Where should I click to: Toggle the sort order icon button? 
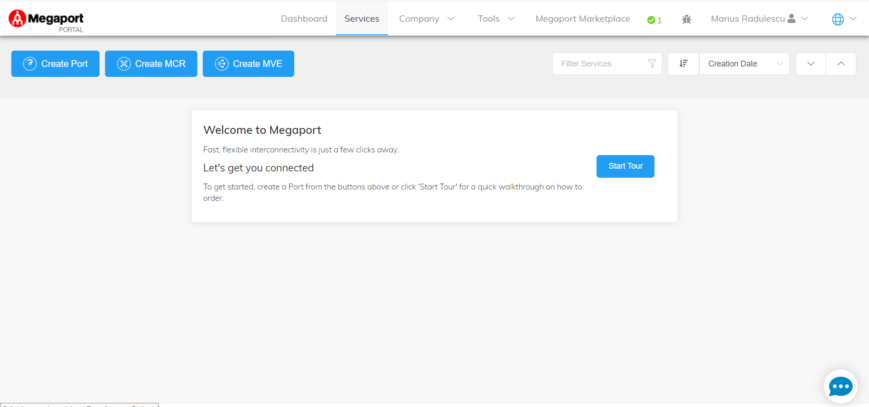pyautogui.click(x=683, y=64)
